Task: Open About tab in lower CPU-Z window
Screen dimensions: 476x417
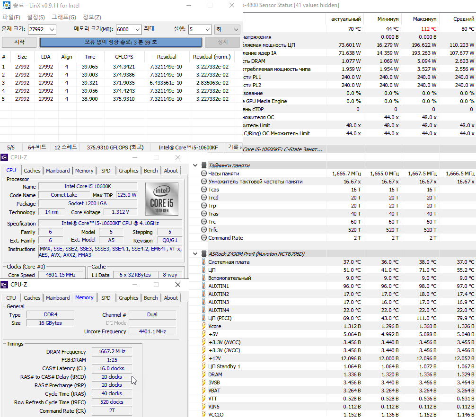Action: coord(171,298)
